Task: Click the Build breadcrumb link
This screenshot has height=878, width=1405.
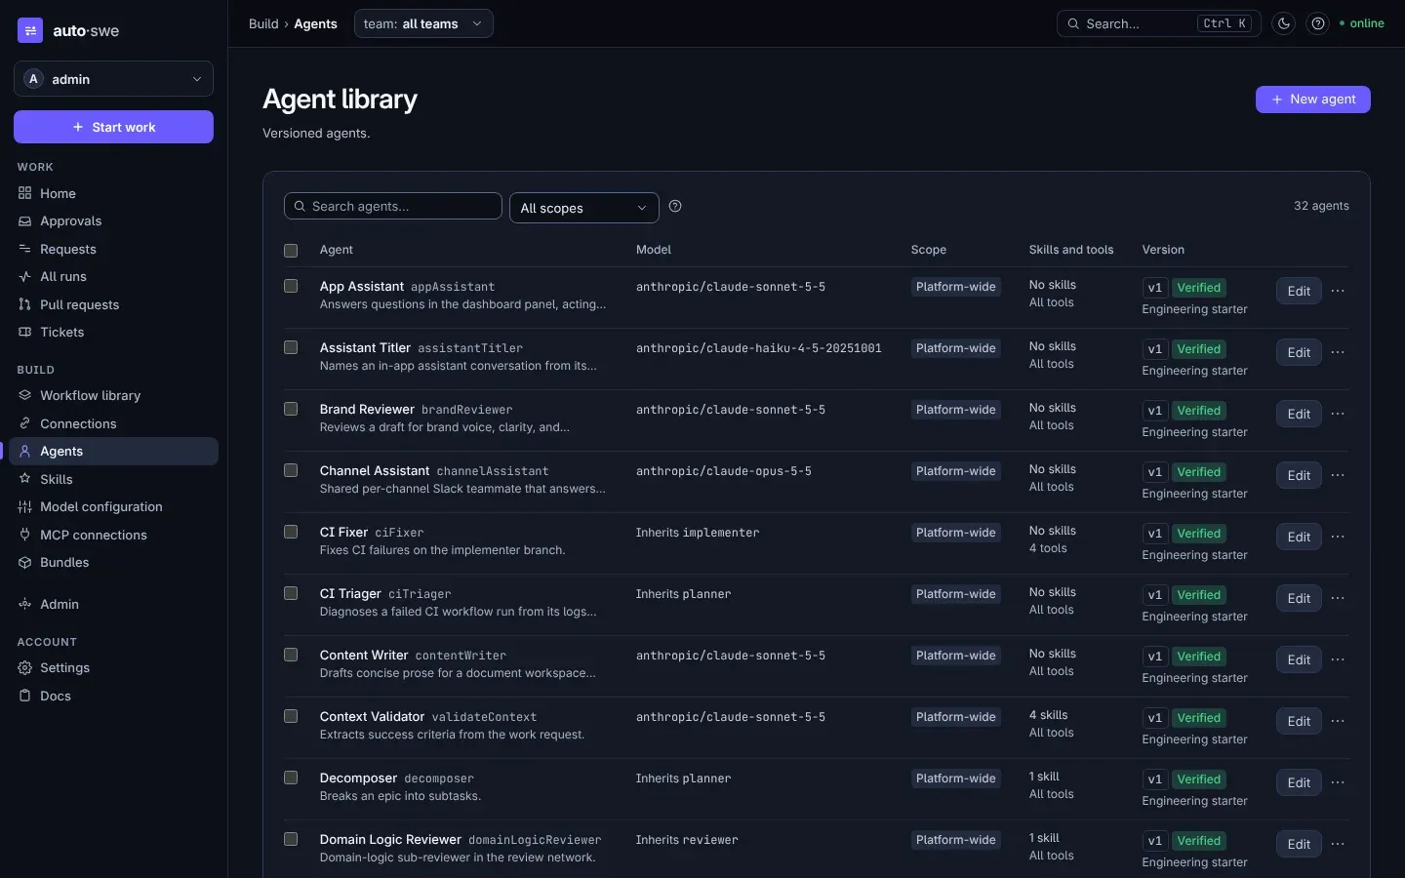Action: click(x=263, y=23)
